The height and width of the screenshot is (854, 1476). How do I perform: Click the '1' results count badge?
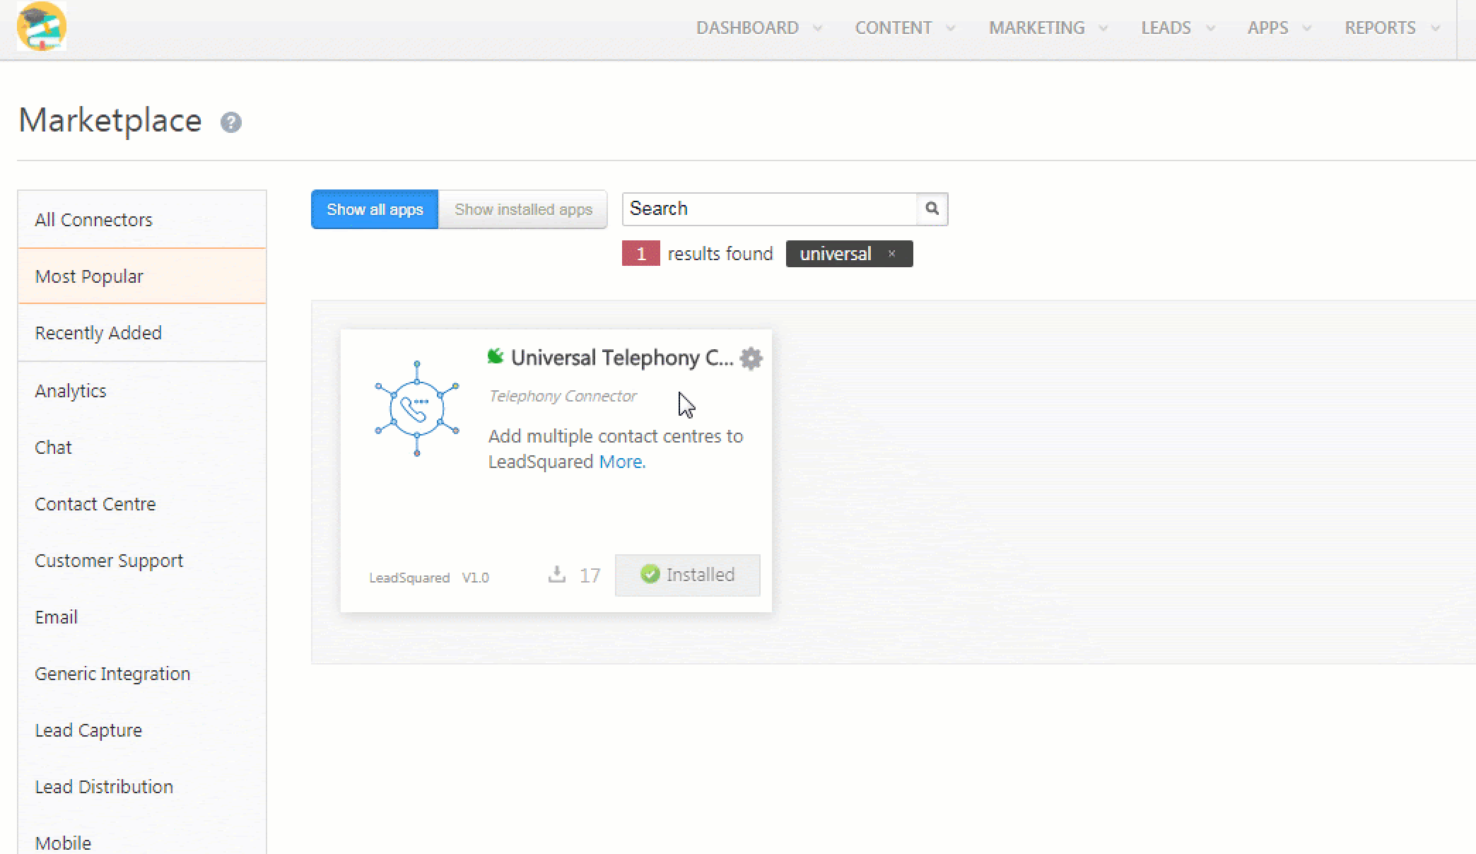[x=641, y=253]
